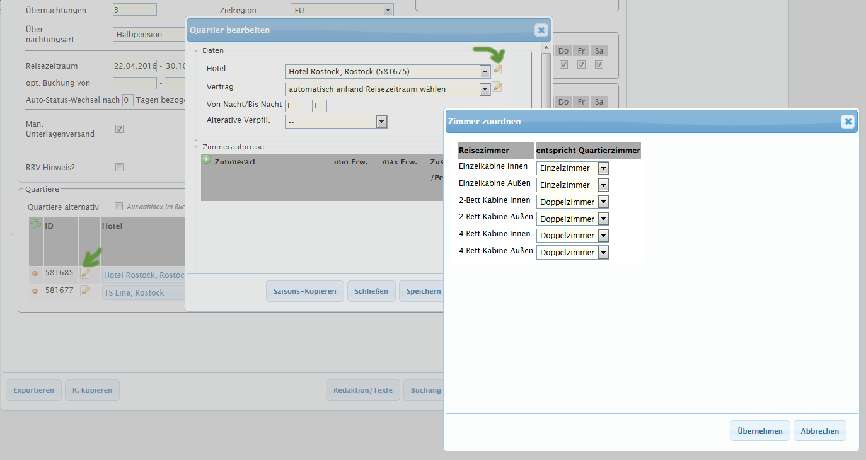The width and height of the screenshot is (866, 460).
Task: Click the R. kopieren button
Action: tap(92, 390)
